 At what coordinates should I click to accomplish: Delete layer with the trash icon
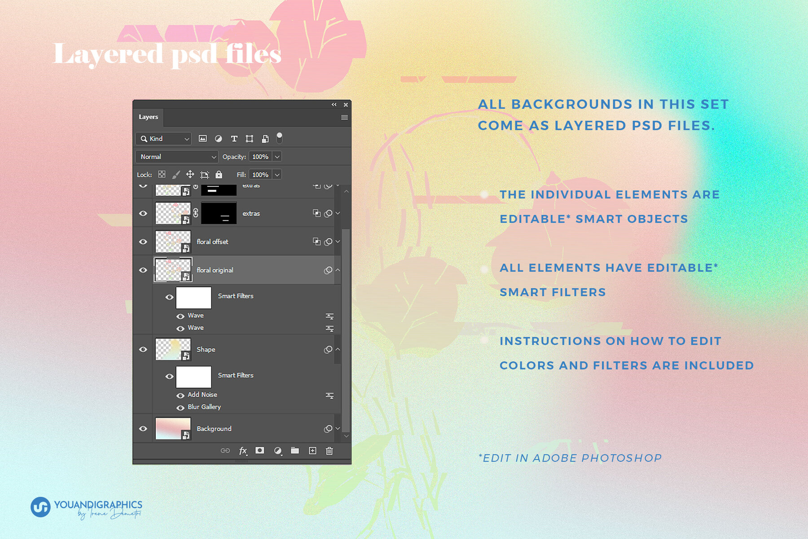pos(329,451)
